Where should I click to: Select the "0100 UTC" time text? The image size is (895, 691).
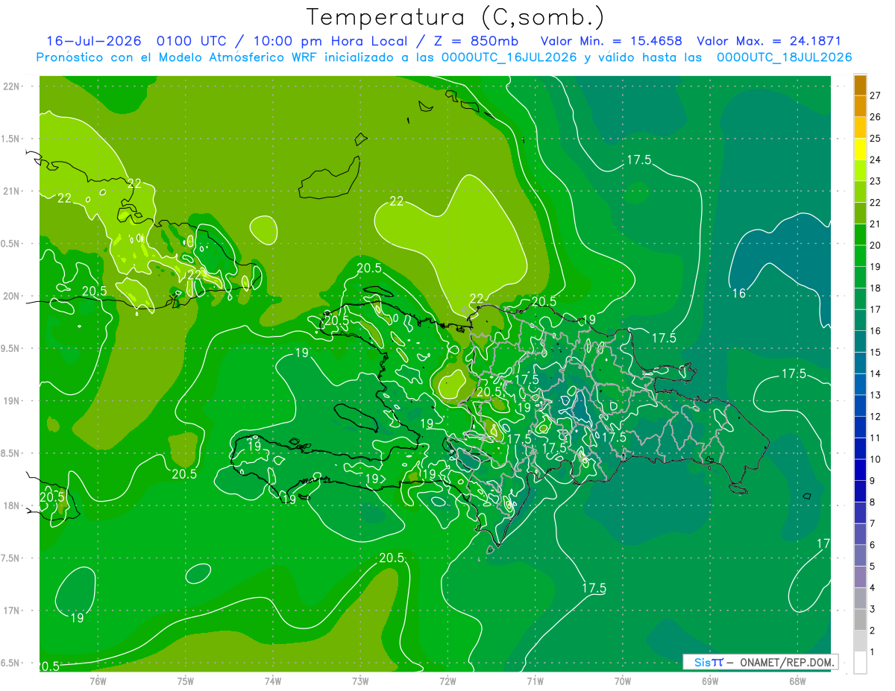click(192, 41)
